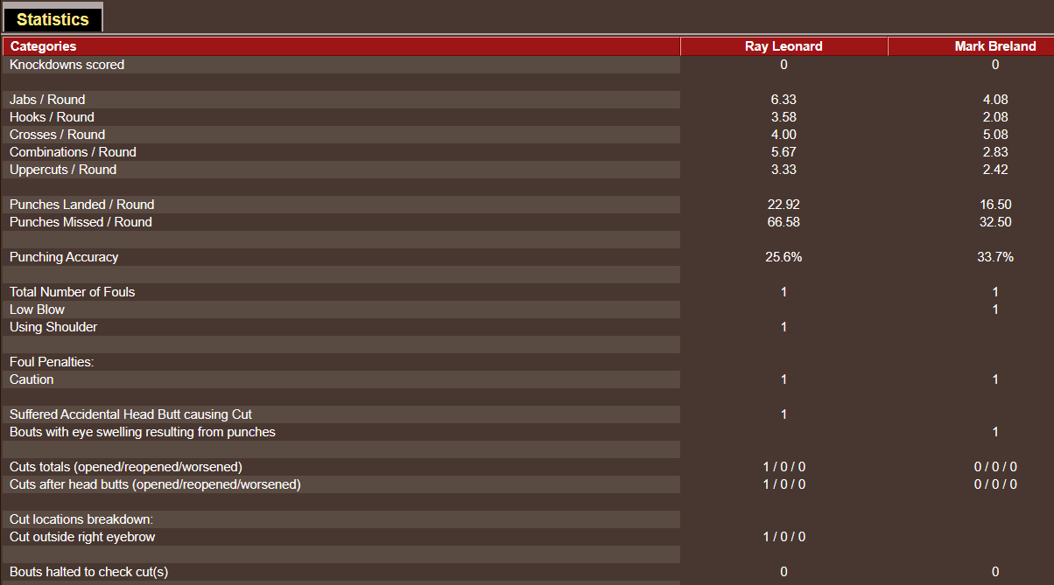The image size is (1054, 585).
Task: Select Mark Breland's combinations value 2.83
Action: click(x=995, y=152)
